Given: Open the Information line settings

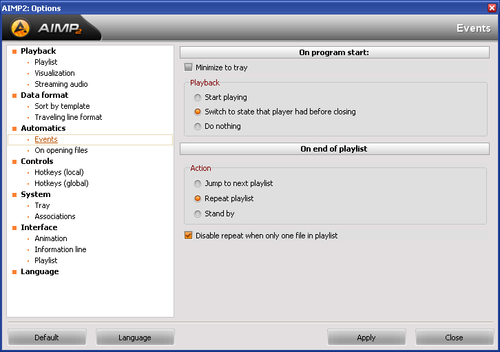Looking at the screenshot, I should pyautogui.click(x=61, y=249).
